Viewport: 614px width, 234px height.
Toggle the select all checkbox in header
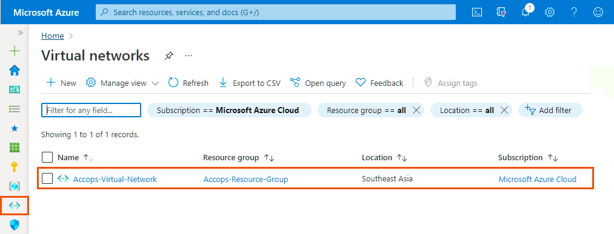[x=47, y=157]
